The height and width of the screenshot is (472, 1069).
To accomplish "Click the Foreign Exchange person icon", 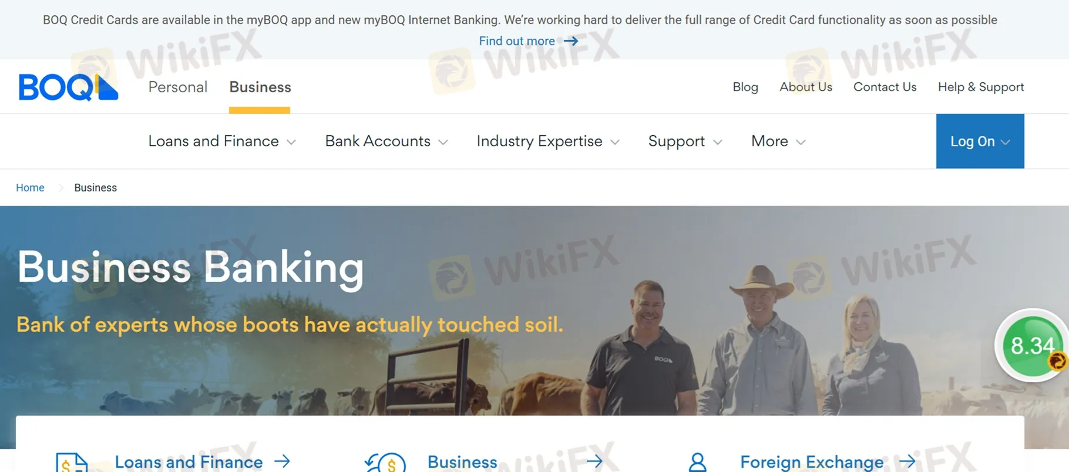I will (697, 463).
